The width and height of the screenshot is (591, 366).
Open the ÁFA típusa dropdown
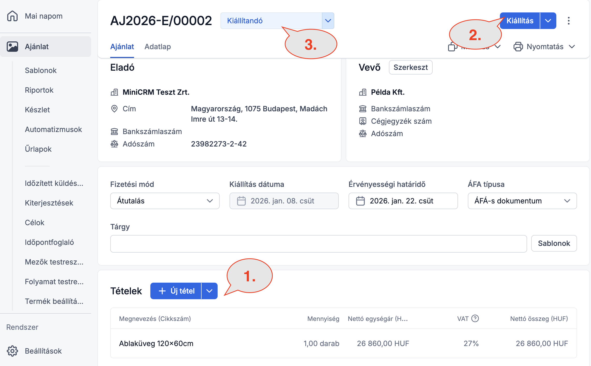pyautogui.click(x=522, y=201)
